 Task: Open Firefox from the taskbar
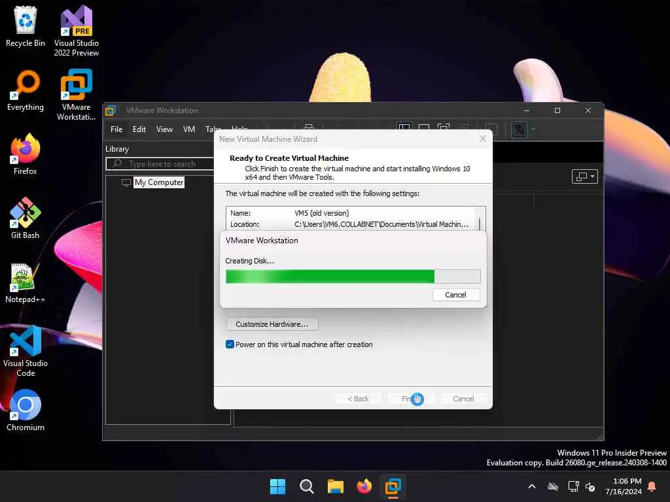364,486
